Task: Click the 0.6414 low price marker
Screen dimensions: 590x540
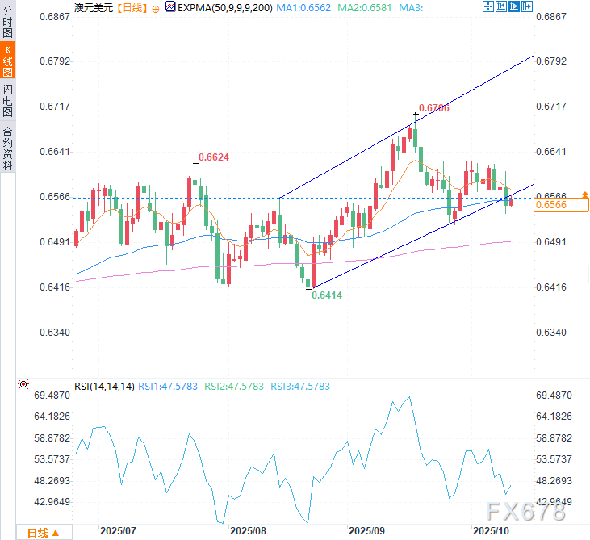Action: coord(327,295)
